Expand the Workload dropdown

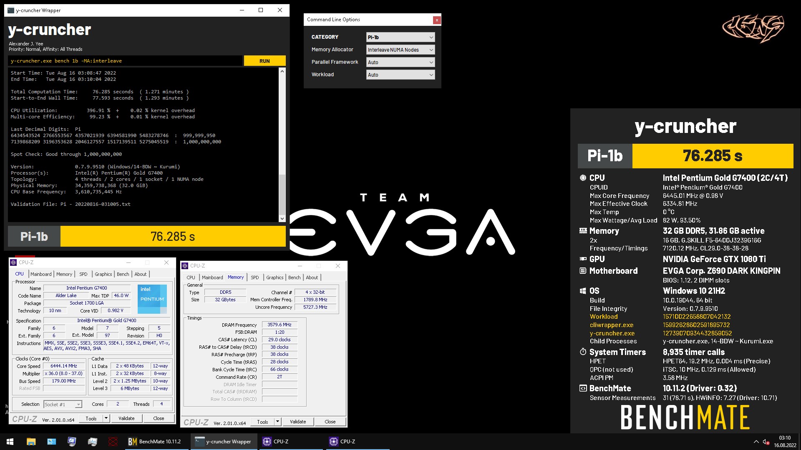click(400, 75)
